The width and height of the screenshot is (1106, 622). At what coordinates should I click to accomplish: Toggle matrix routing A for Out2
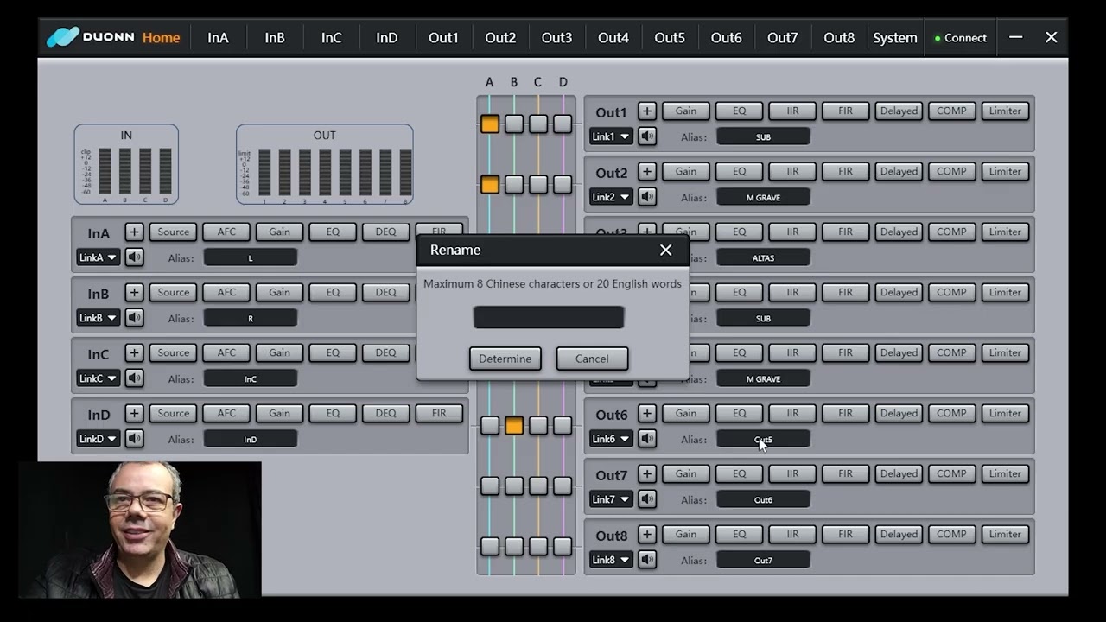(x=490, y=184)
